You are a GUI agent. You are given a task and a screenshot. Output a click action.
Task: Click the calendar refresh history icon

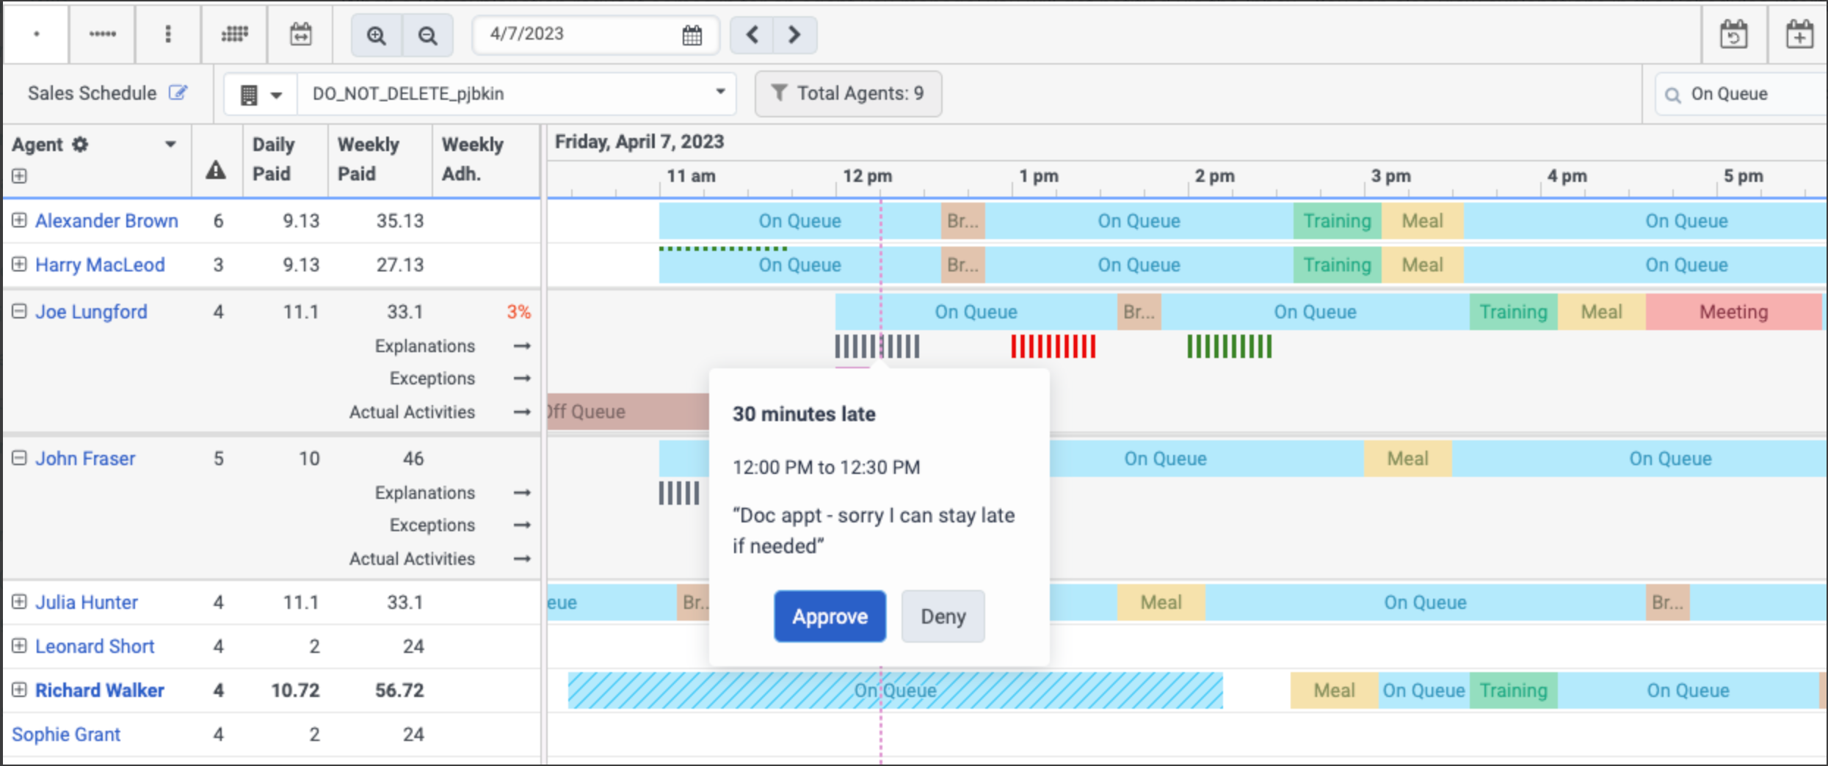point(1734,34)
